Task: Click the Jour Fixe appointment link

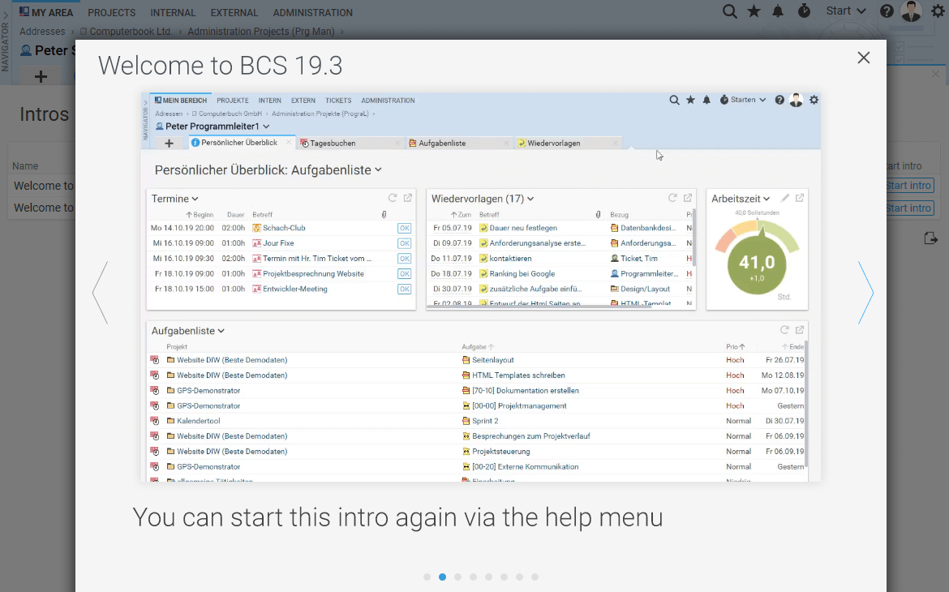Action: tap(278, 243)
